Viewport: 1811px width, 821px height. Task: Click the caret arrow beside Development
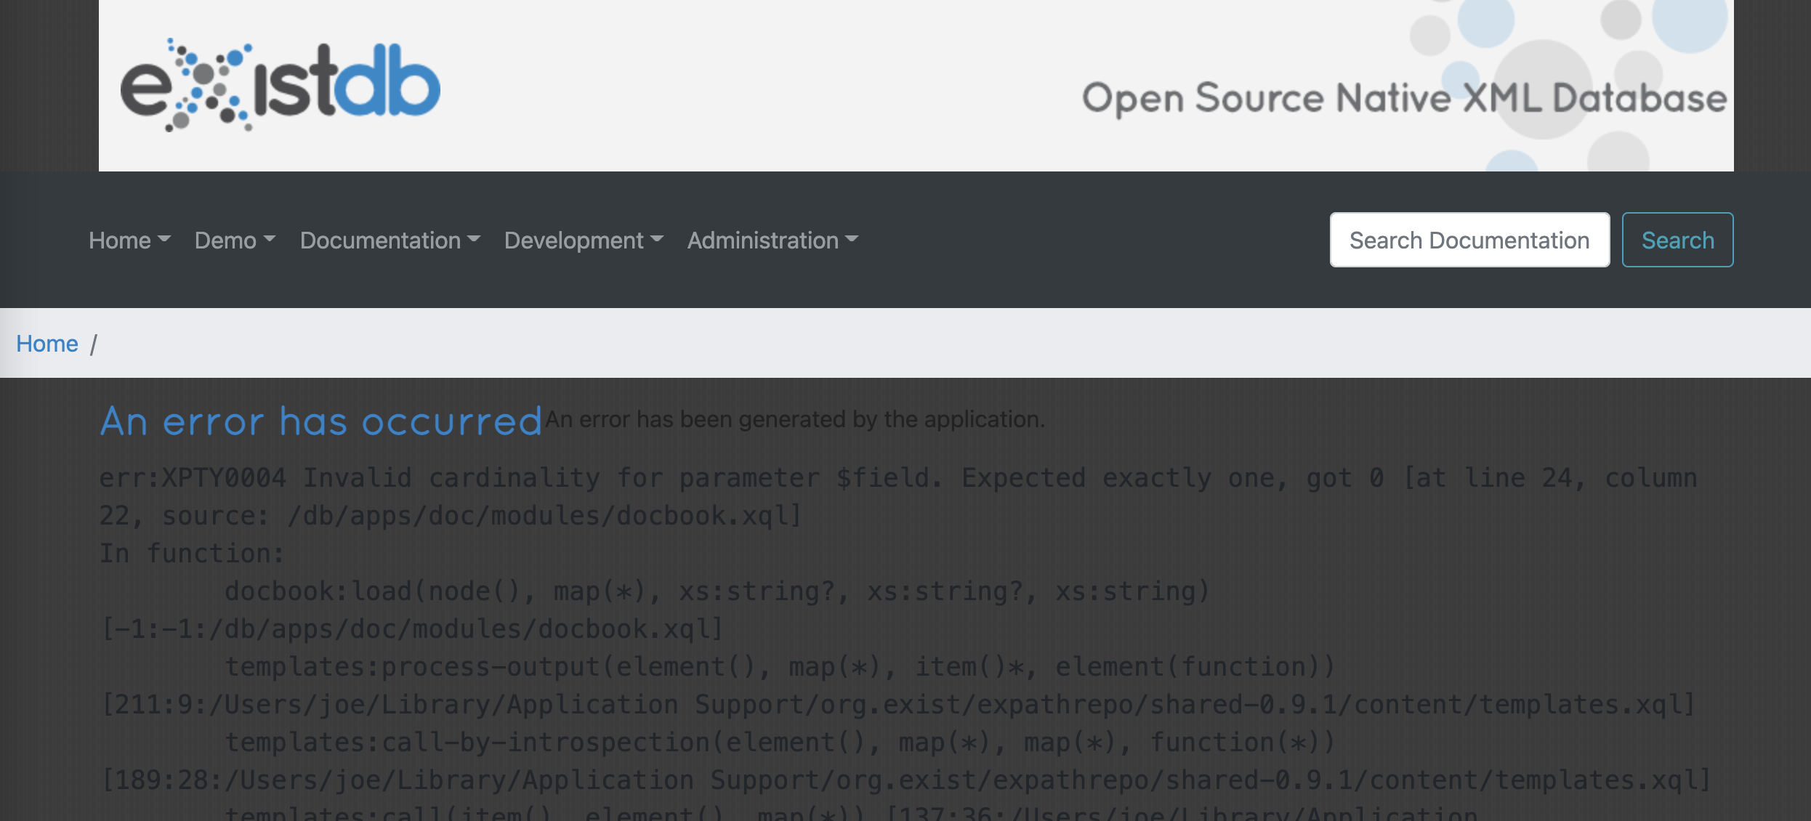tap(657, 239)
